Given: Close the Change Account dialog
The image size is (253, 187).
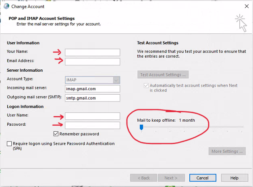Looking at the screenshot, I should [x=247, y=6].
